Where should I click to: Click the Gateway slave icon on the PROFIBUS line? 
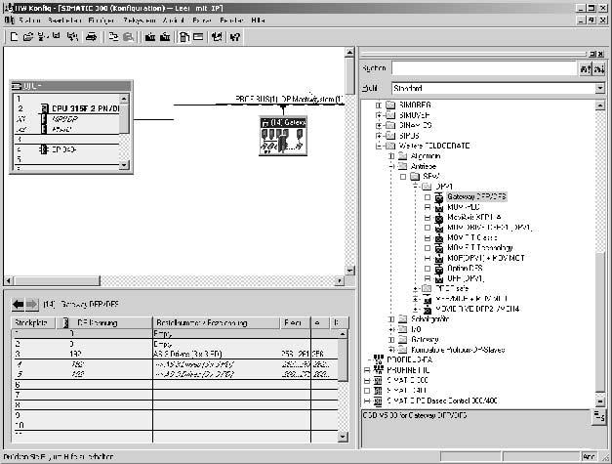click(283, 136)
